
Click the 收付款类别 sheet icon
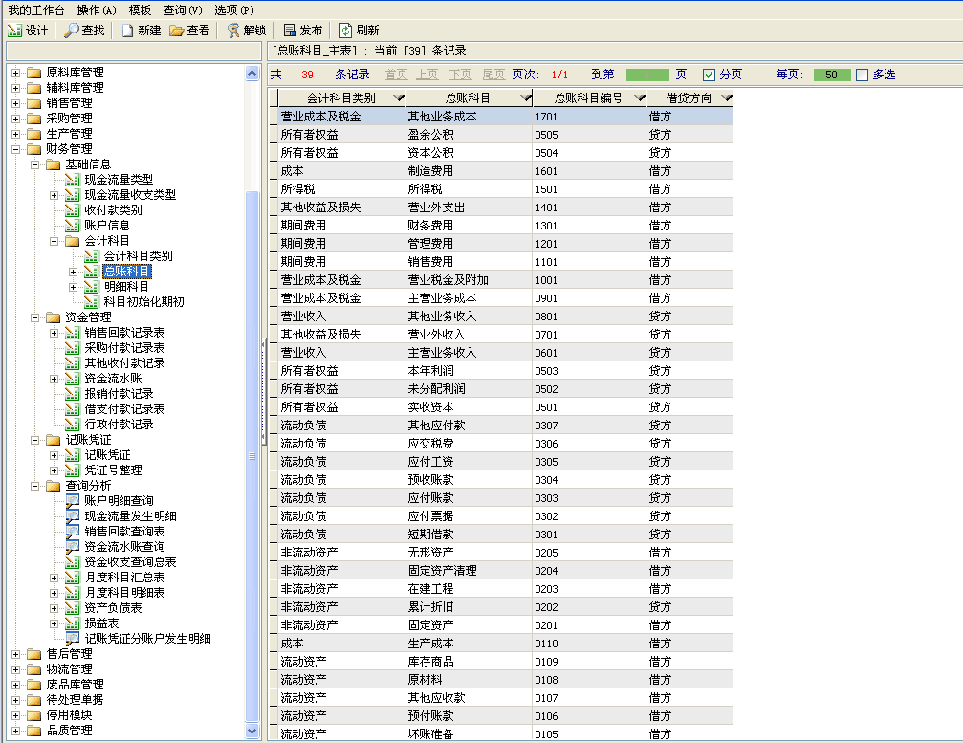tap(73, 210)
